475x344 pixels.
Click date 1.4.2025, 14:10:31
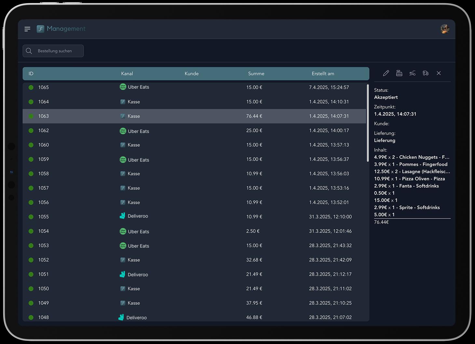329,102
